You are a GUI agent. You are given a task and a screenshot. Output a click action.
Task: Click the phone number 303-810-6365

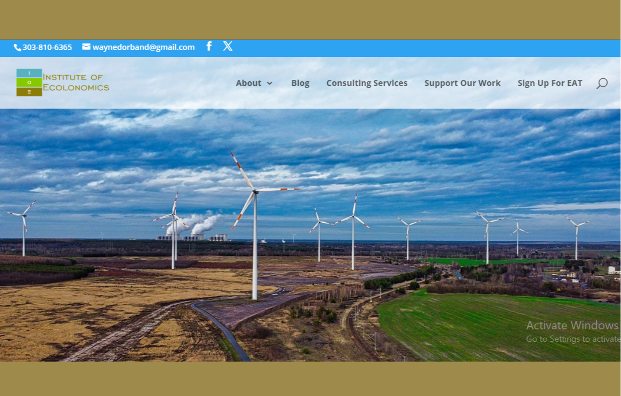[47, 47]
